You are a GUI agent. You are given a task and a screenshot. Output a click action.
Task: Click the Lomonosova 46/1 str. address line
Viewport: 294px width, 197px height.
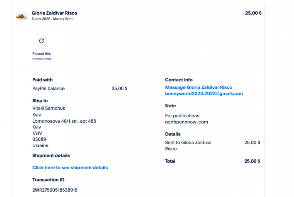point(64,121)
